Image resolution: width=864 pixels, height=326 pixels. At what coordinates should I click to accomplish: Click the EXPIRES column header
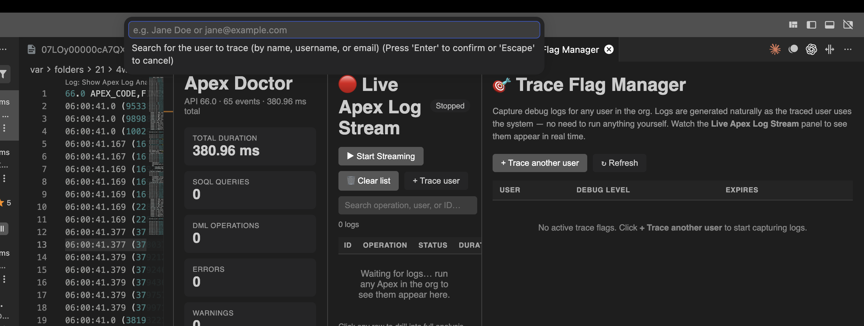click(742, 190)
